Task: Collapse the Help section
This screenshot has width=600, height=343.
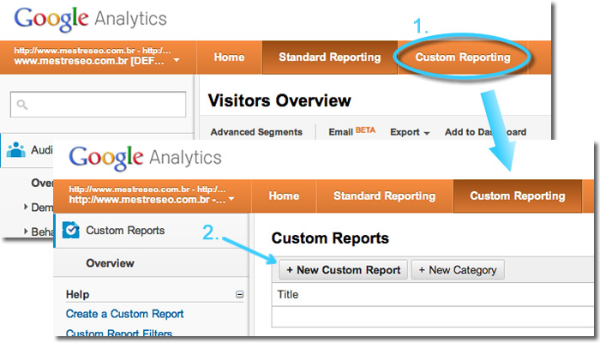Action: pyautogui.click(x=239, y=294)
